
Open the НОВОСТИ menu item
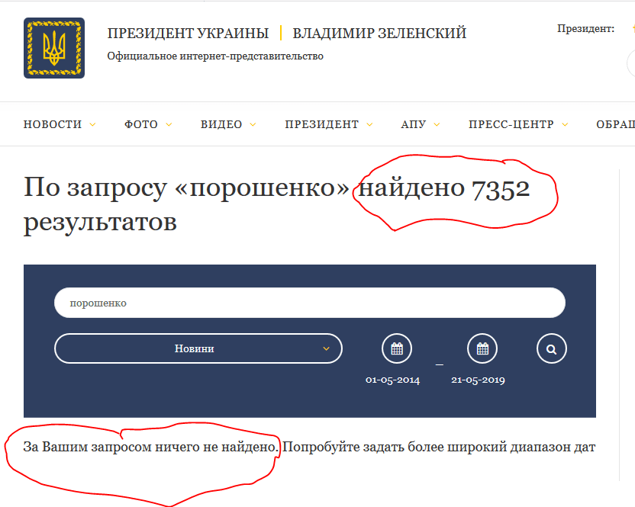(x=53, y=124)
